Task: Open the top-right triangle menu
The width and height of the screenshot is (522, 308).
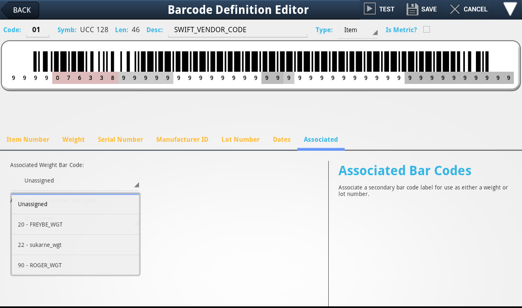Action: pos(510,9)
